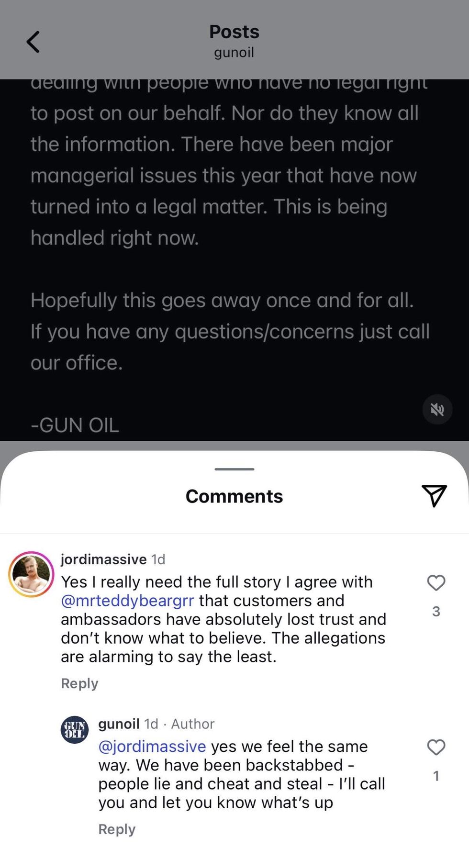Open the gunoil username beside the Author label
The image size is (469, 848).
(x=119, y=724)
